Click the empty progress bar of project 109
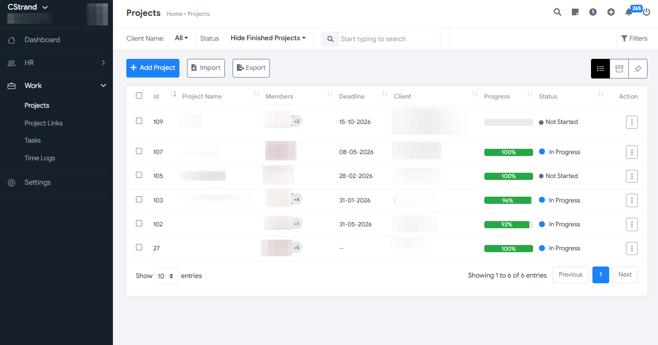Viewport: 658px width, 345px height. point(508,122)
